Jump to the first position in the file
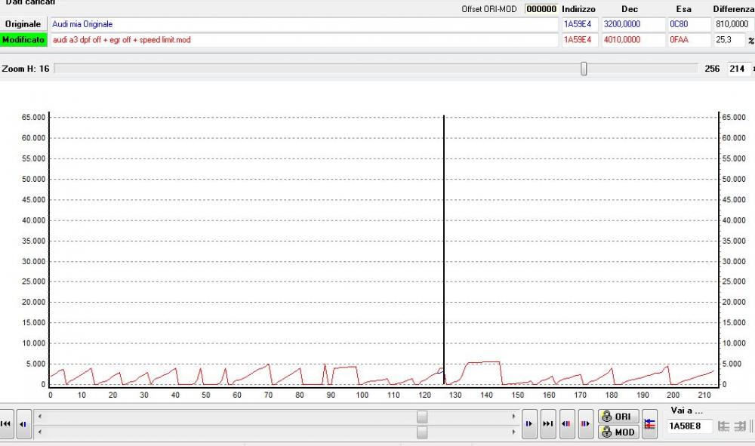 [x=7, y=424]
